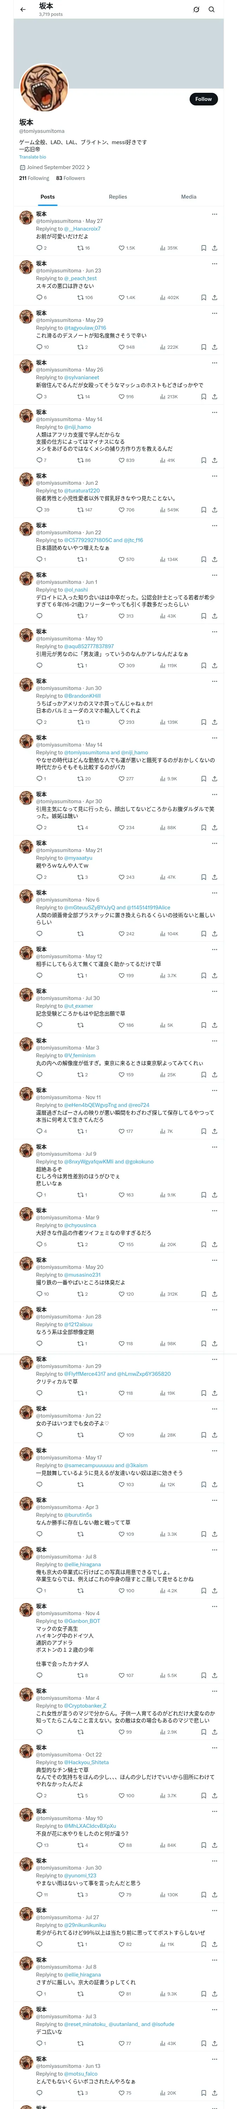Open more options on Jun 23 post
The height and width of the screenshot is (2109, 237).
214,264
